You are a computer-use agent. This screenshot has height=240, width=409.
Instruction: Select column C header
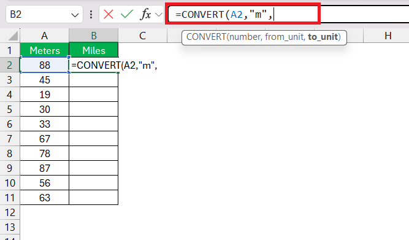[x=142, y=36]
